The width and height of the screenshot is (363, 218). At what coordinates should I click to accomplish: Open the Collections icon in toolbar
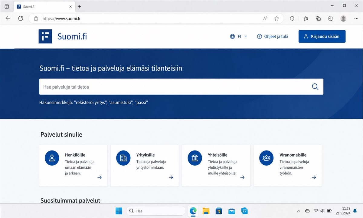(318, 18)
